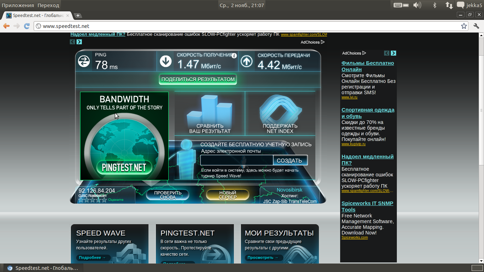Click the Поделиться результатом button
This screenshot has height=272, width=484.
click(x=198, y=79)
